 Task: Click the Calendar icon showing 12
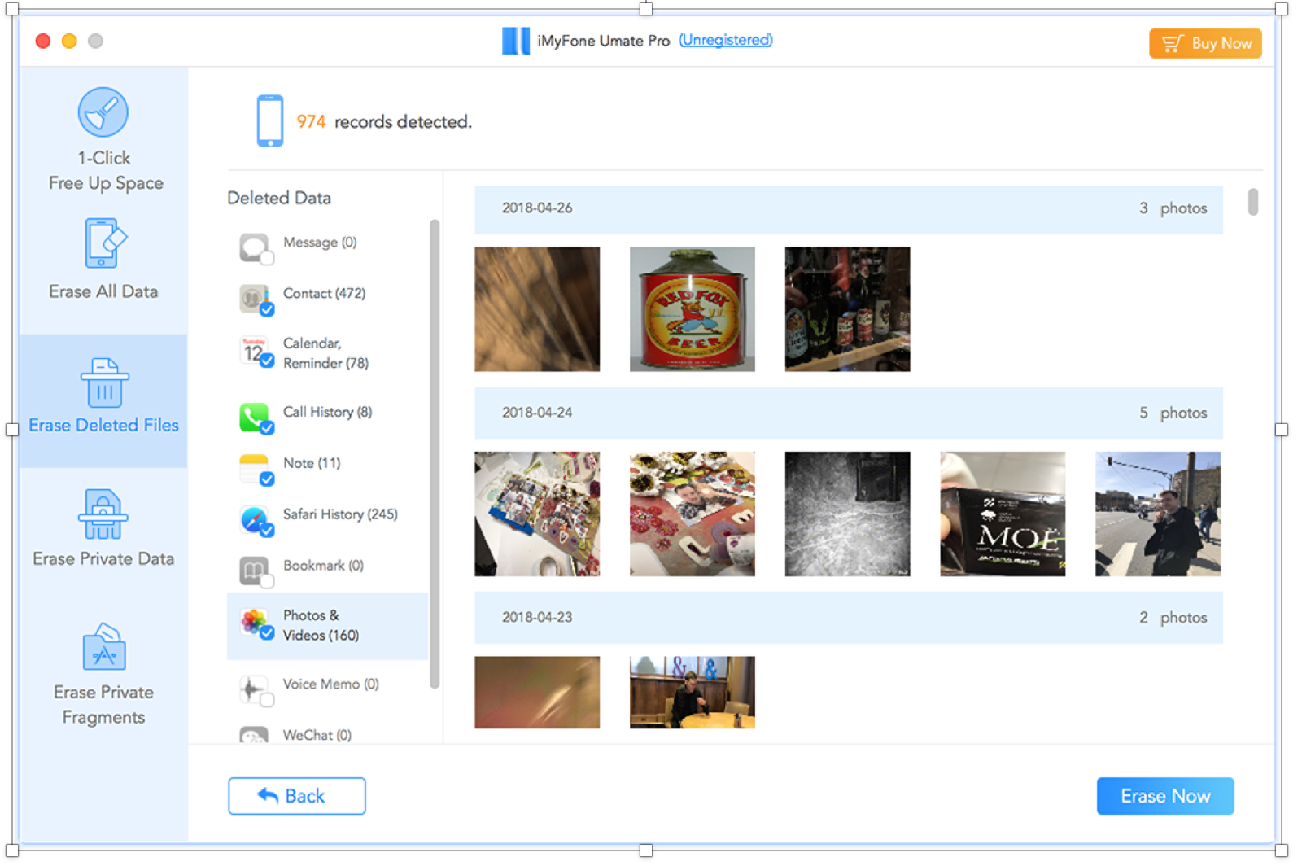(254, 351)
